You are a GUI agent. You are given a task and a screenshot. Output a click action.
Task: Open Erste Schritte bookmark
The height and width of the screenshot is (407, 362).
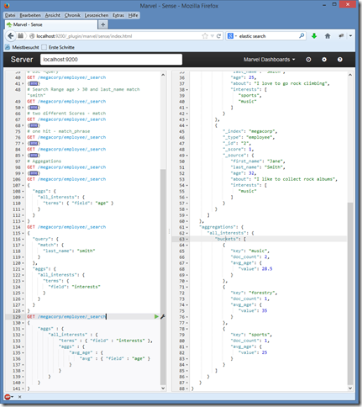coord(58,47)
